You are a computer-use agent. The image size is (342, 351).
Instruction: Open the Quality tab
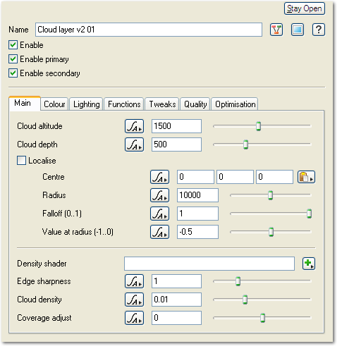(x=195, y=104)
